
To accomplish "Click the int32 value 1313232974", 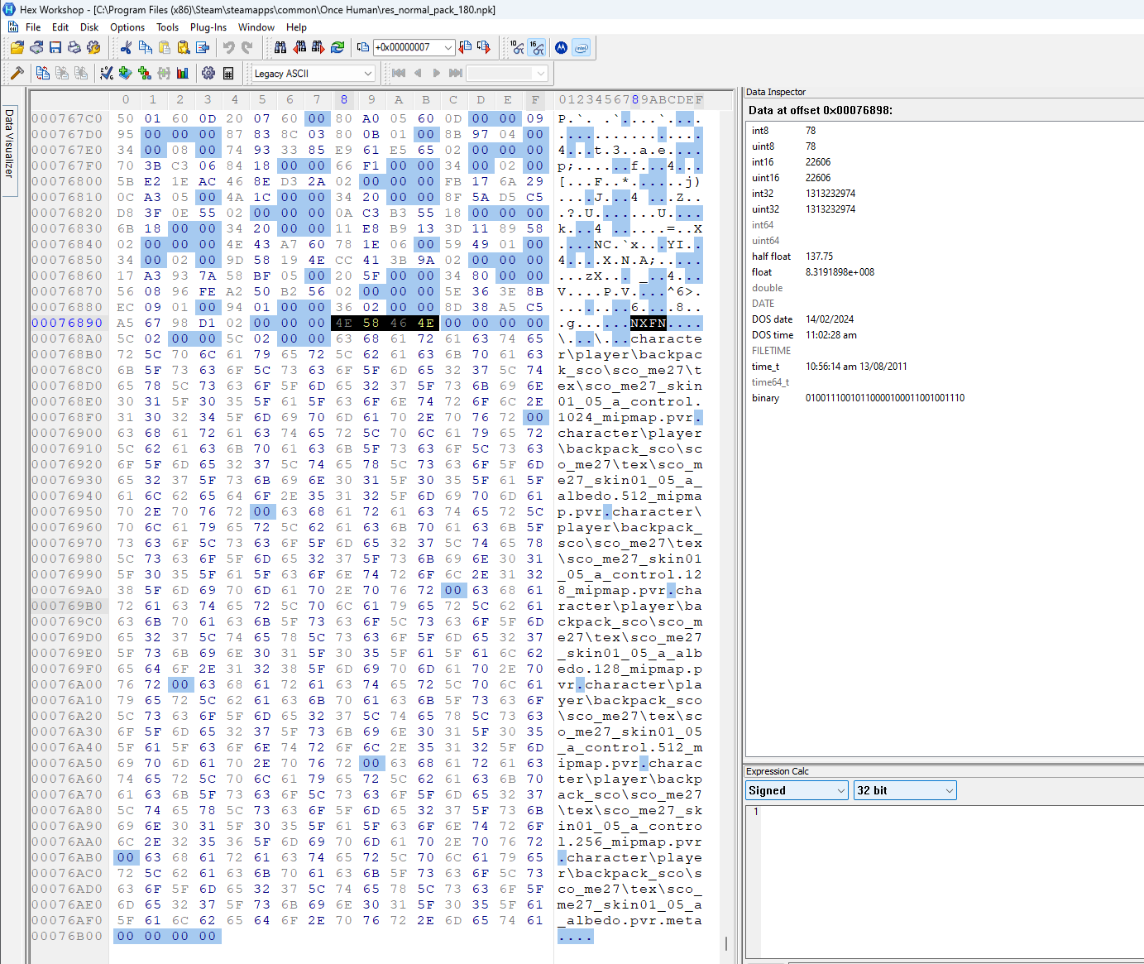I will pyautogui.click(x=830, y=194).
